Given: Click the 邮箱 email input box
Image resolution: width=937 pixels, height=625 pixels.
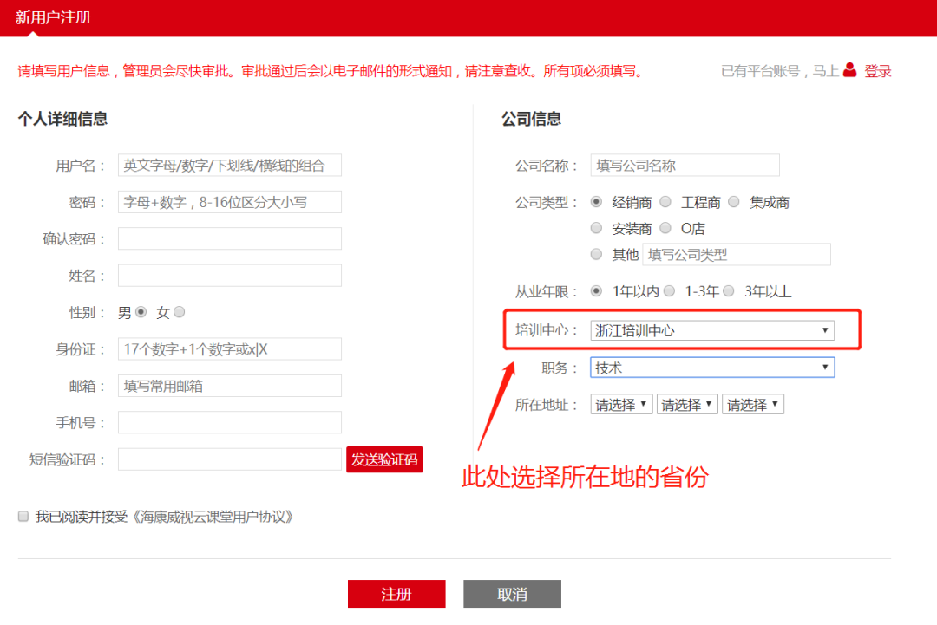Looking at the screenshot, I should tap(229, 386).
